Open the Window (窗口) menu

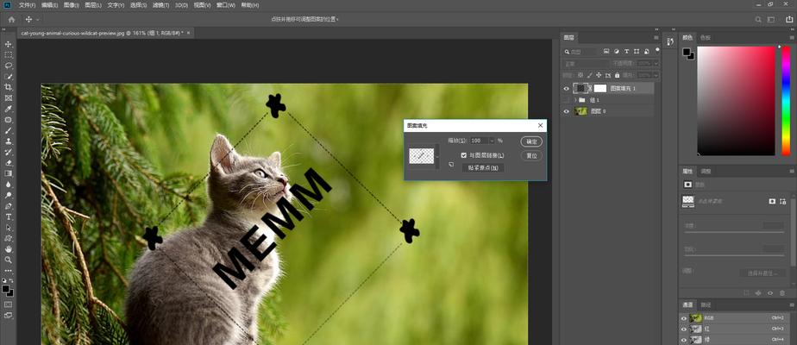(226, 5)
